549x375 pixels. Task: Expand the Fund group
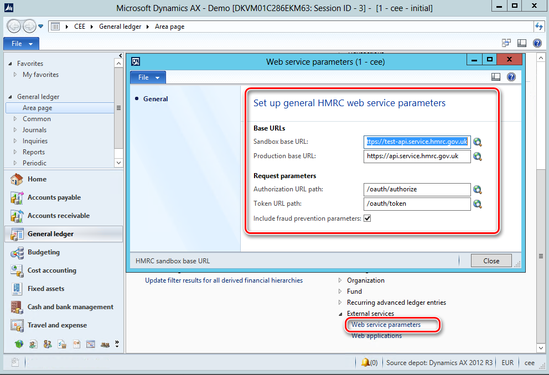pyautogui.click(x=340, y=291)
